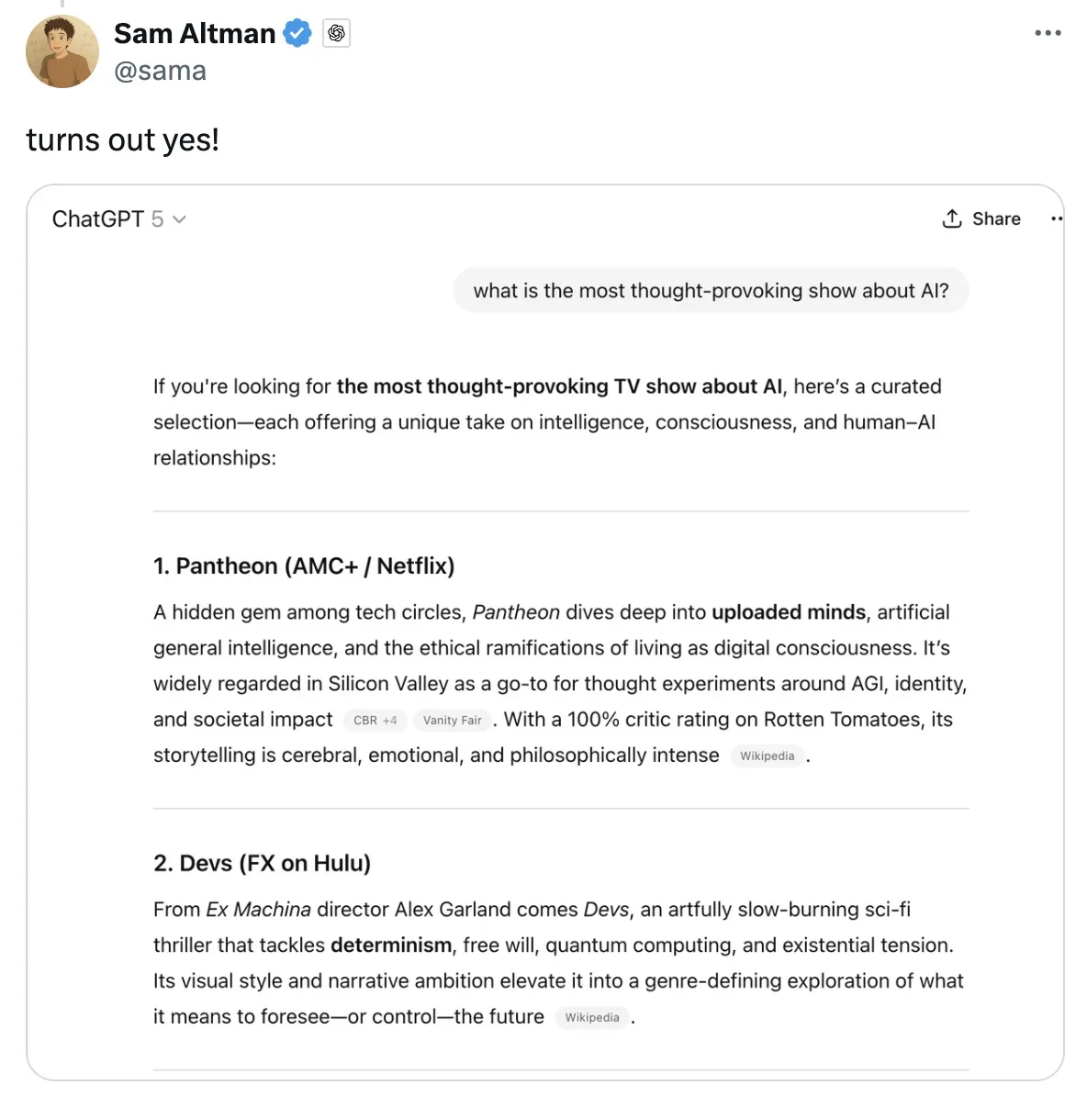Click the blue verified checkmark badge
This screenshot has height=1096, width=1087.
pyautogui.click(x=297, y=34)
